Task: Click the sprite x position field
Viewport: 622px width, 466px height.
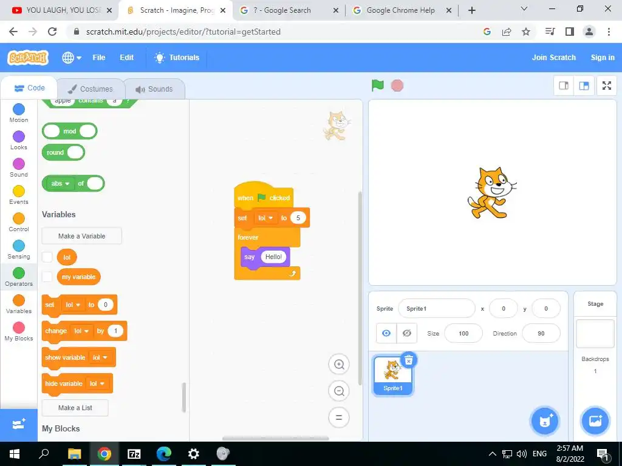Action: tap(504, 309)
